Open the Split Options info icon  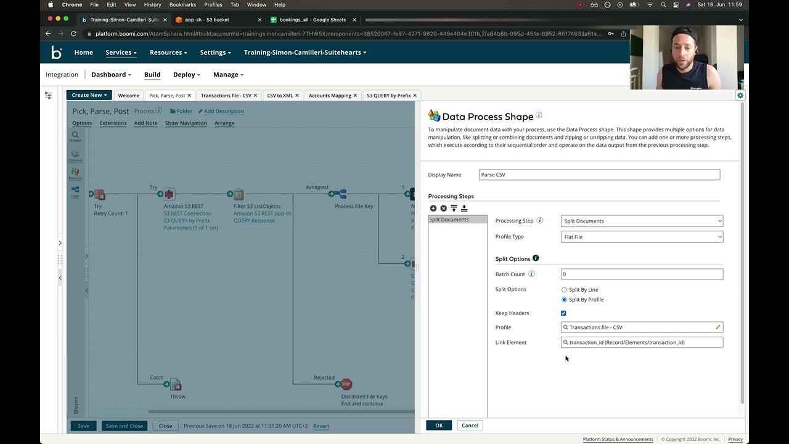point(536,258)
